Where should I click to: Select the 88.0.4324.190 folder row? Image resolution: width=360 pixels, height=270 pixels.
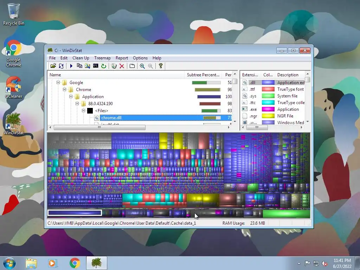tap(140, 104)
